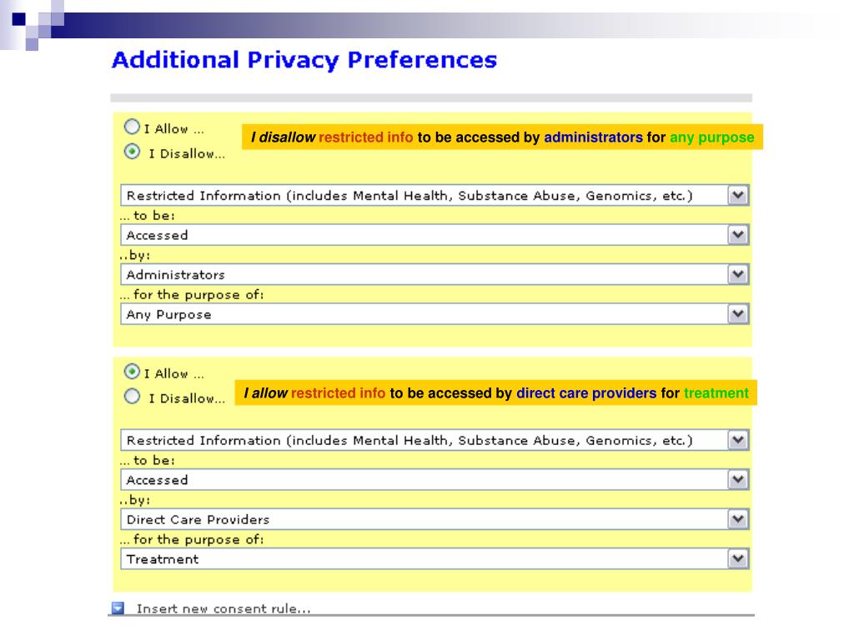The width and height of the screenshot is (854, 640).
Task: Select 'I Disallow' radio in second rule
Action: click(132, 396)
